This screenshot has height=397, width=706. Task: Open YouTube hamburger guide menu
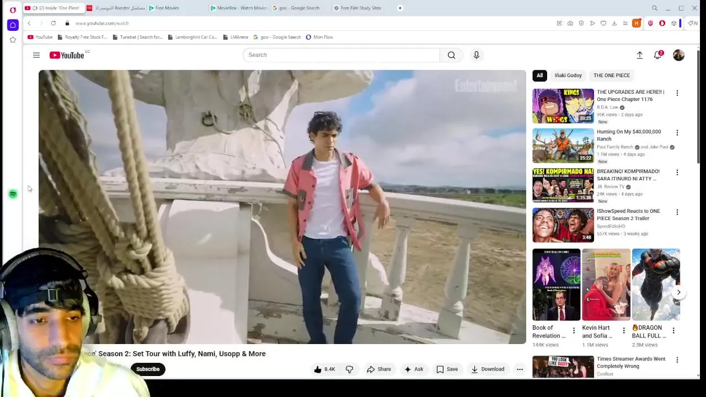coord(36,55)
